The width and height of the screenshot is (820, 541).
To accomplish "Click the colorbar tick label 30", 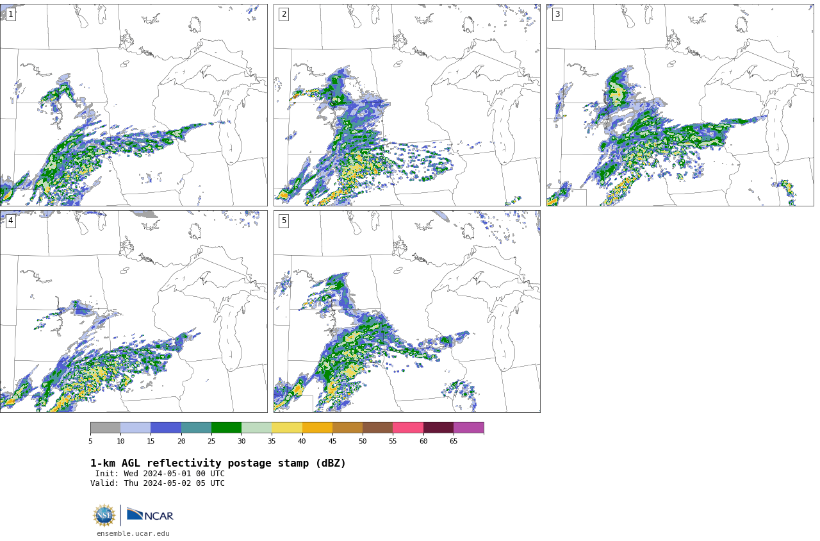I will 242,441.
